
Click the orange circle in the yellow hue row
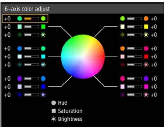click(x=146, y=19)
